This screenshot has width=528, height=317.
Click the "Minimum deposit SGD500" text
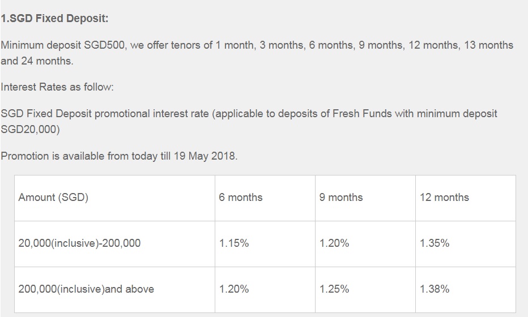click(x=63, y=45)
